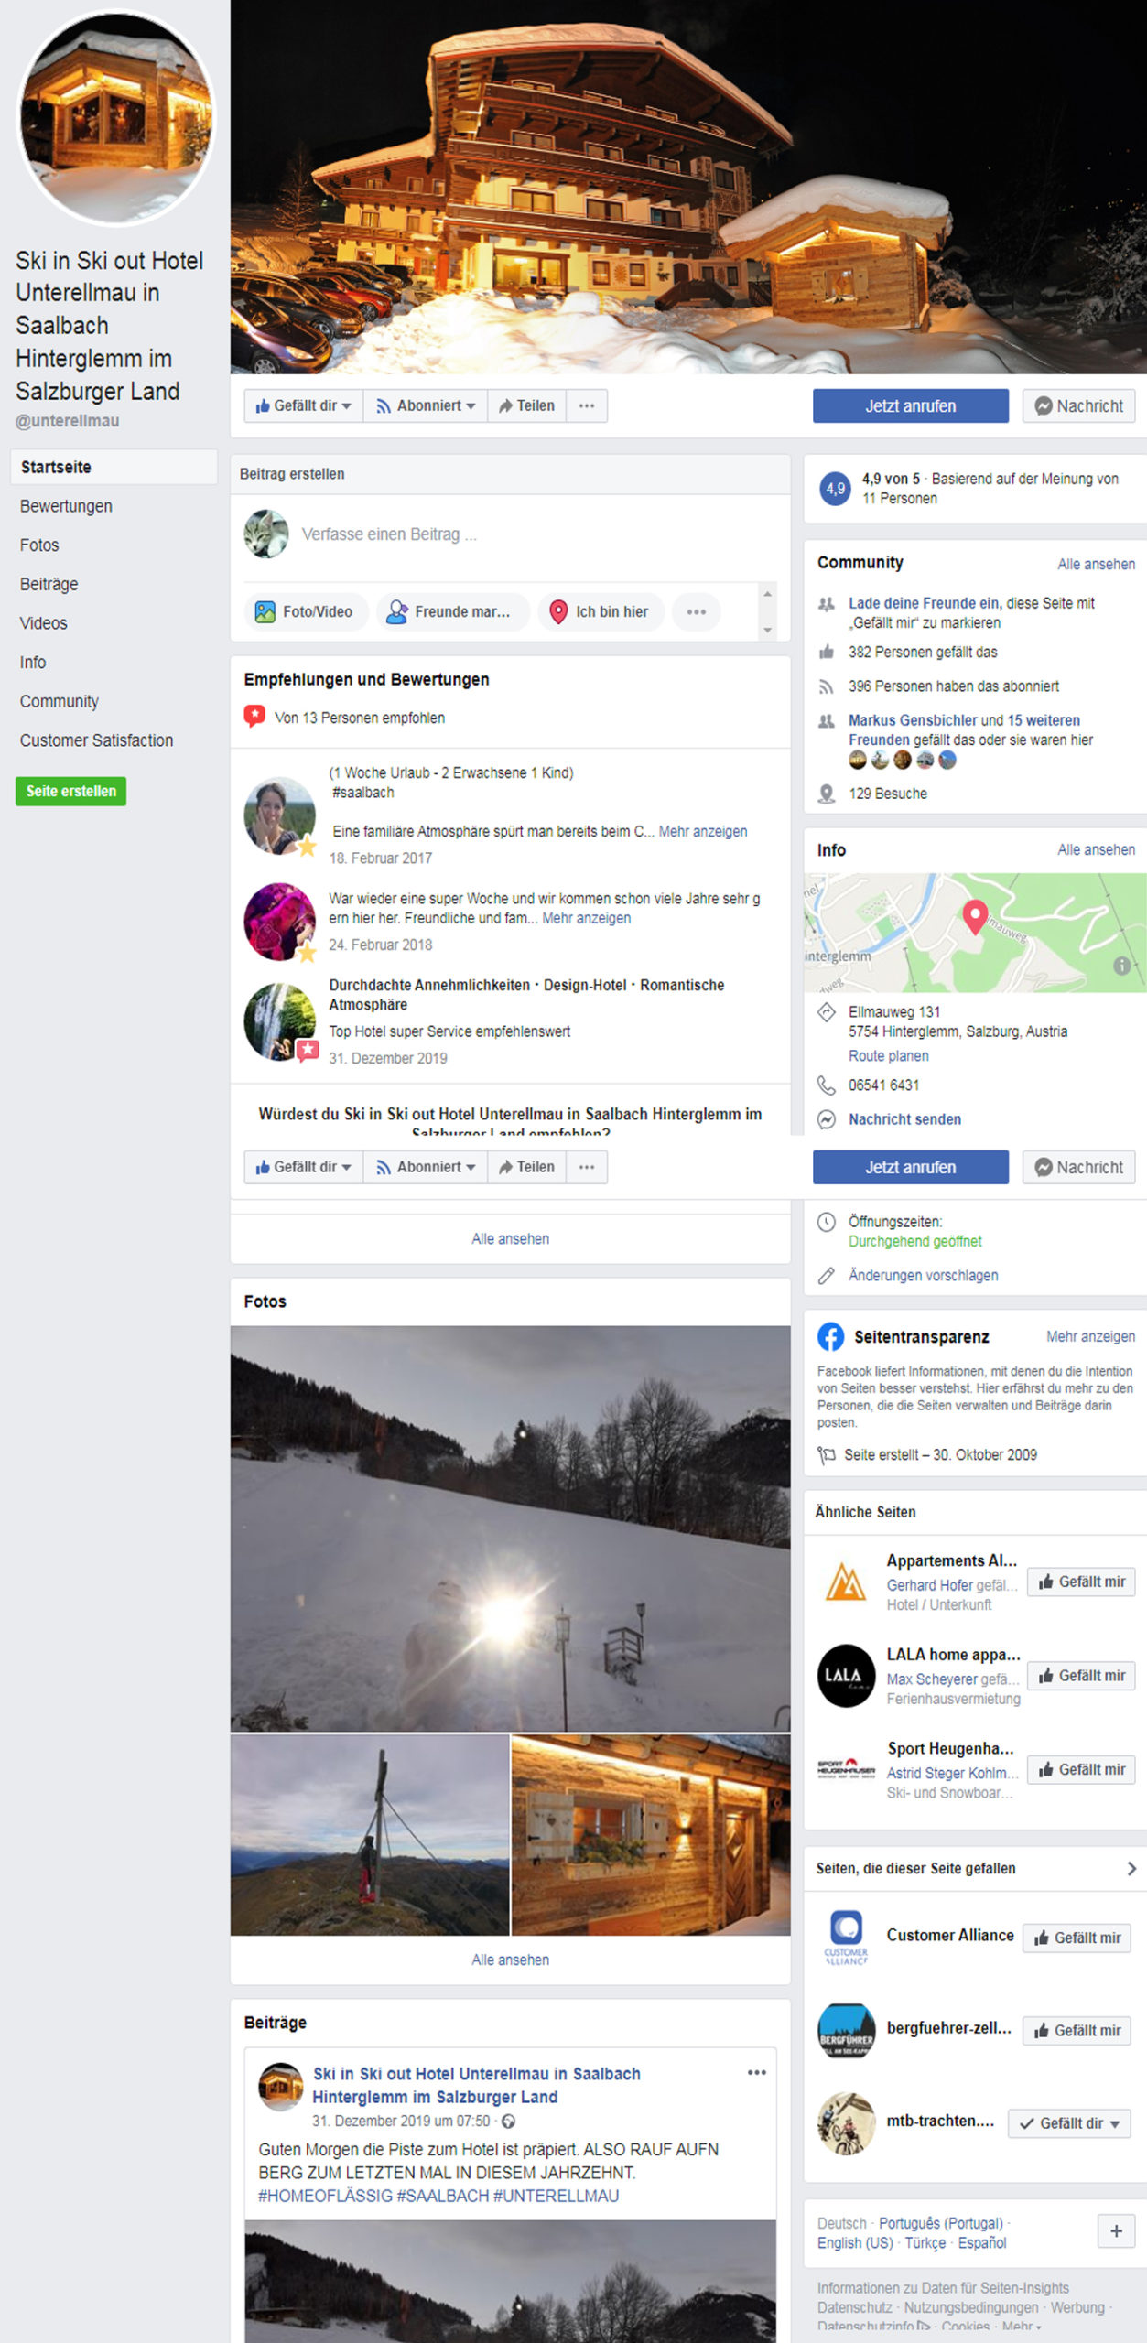
Task: Open the three-dots menu beside Teilen below cover
Action: pos(587,405)
